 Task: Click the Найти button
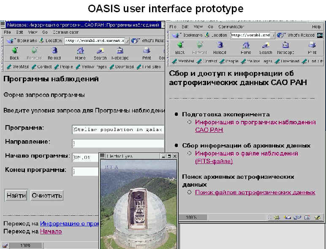tap(16, 195)
